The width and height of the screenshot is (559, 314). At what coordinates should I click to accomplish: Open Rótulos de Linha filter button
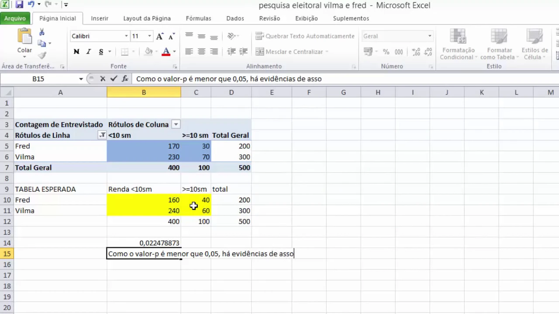click(x=102, y=135)
